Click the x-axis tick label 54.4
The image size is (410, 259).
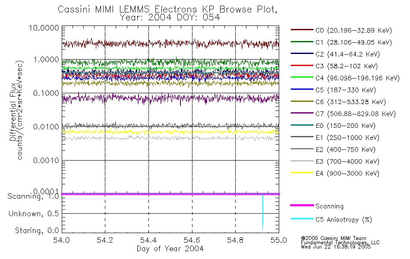(148, 240)
